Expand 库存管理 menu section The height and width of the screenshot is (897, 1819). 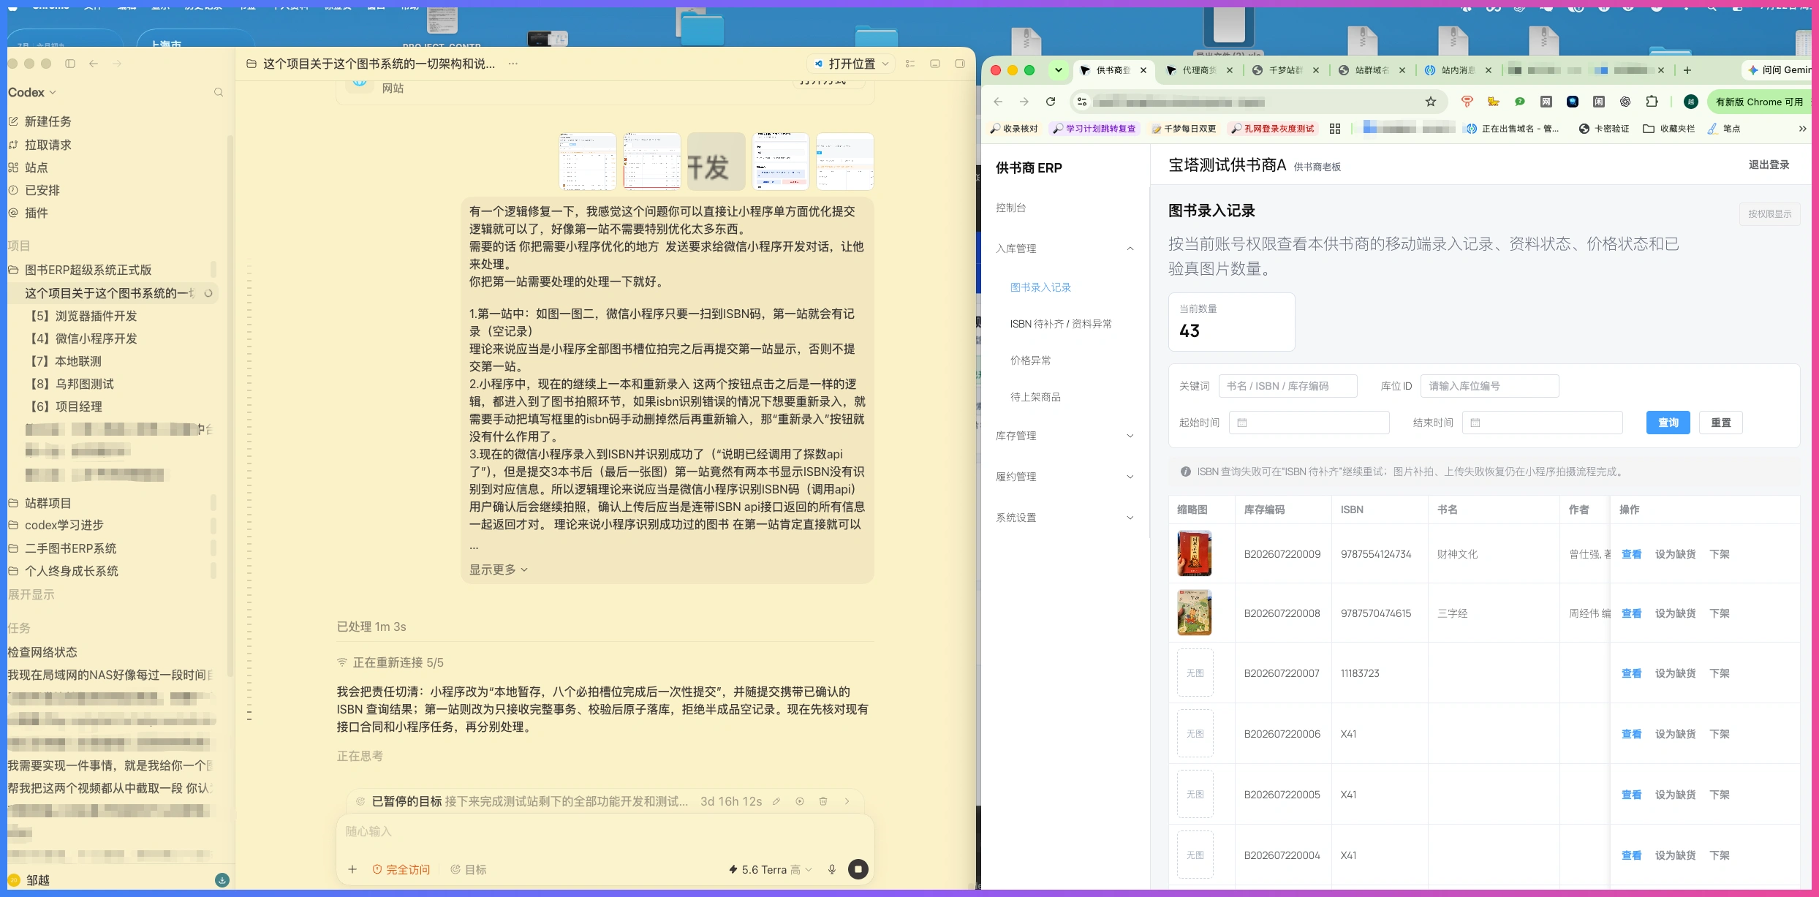(x=1066, y=436)
